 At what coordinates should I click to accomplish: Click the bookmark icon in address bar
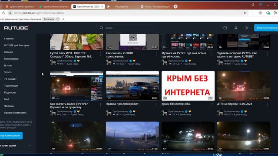[245, 13]
